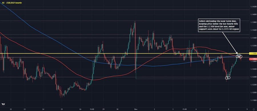Select the 'H1 - EUR/USD hourly' chart title
This screenshot has height=111, width=257.
12,3
